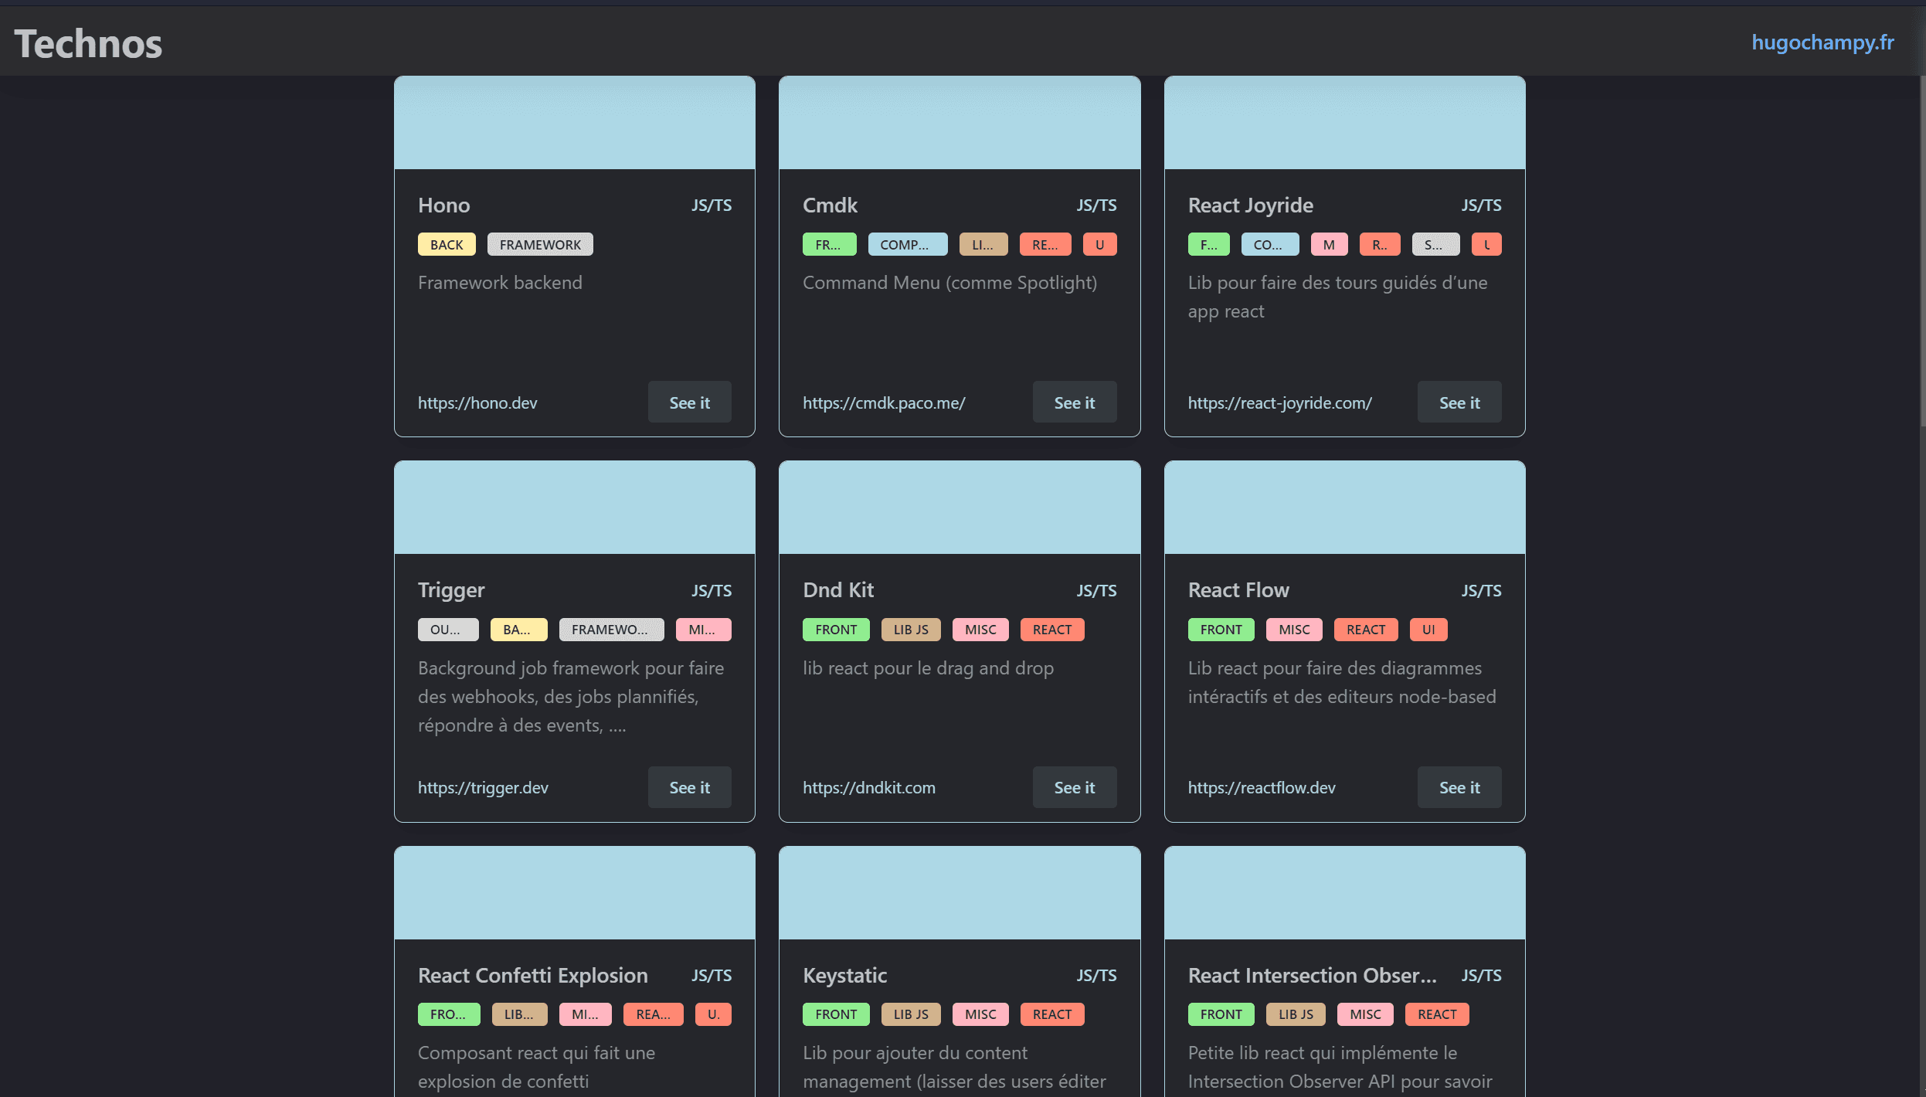The image size is (1926, 1097).
Task: Click the BACK tag on the Hono card
Action: click(447, 243)
